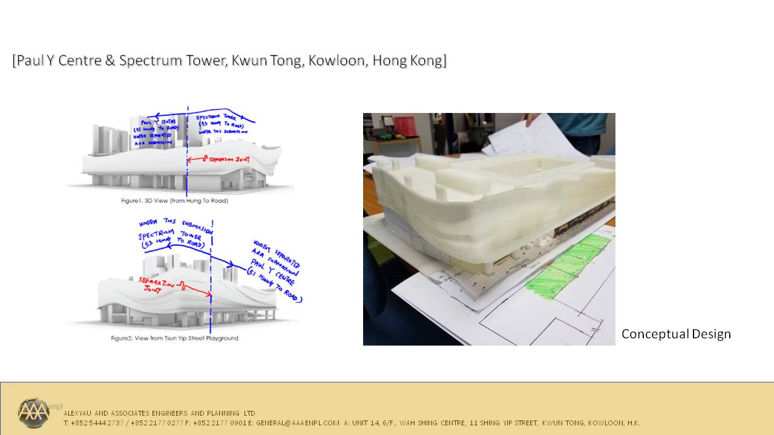This screenshot has height=435, width=774.
Task: Select the Alexyau and Associates company name
Action: click(x=159, y=413)
